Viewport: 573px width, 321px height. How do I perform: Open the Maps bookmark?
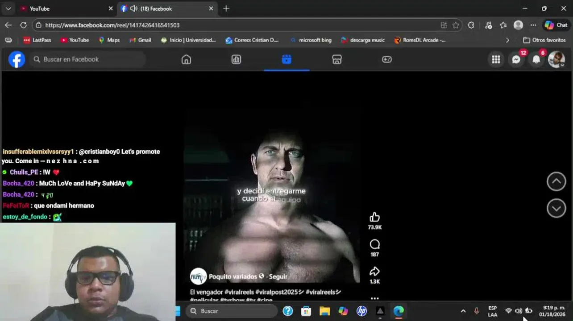tap(109, 40)
